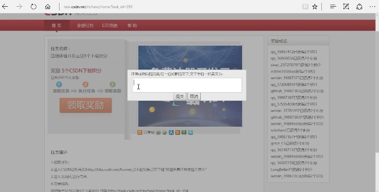The height and width of the screenshot is (192, 379).
Task: Click row qq_39887412 in reward list
Action: point(293,52)
